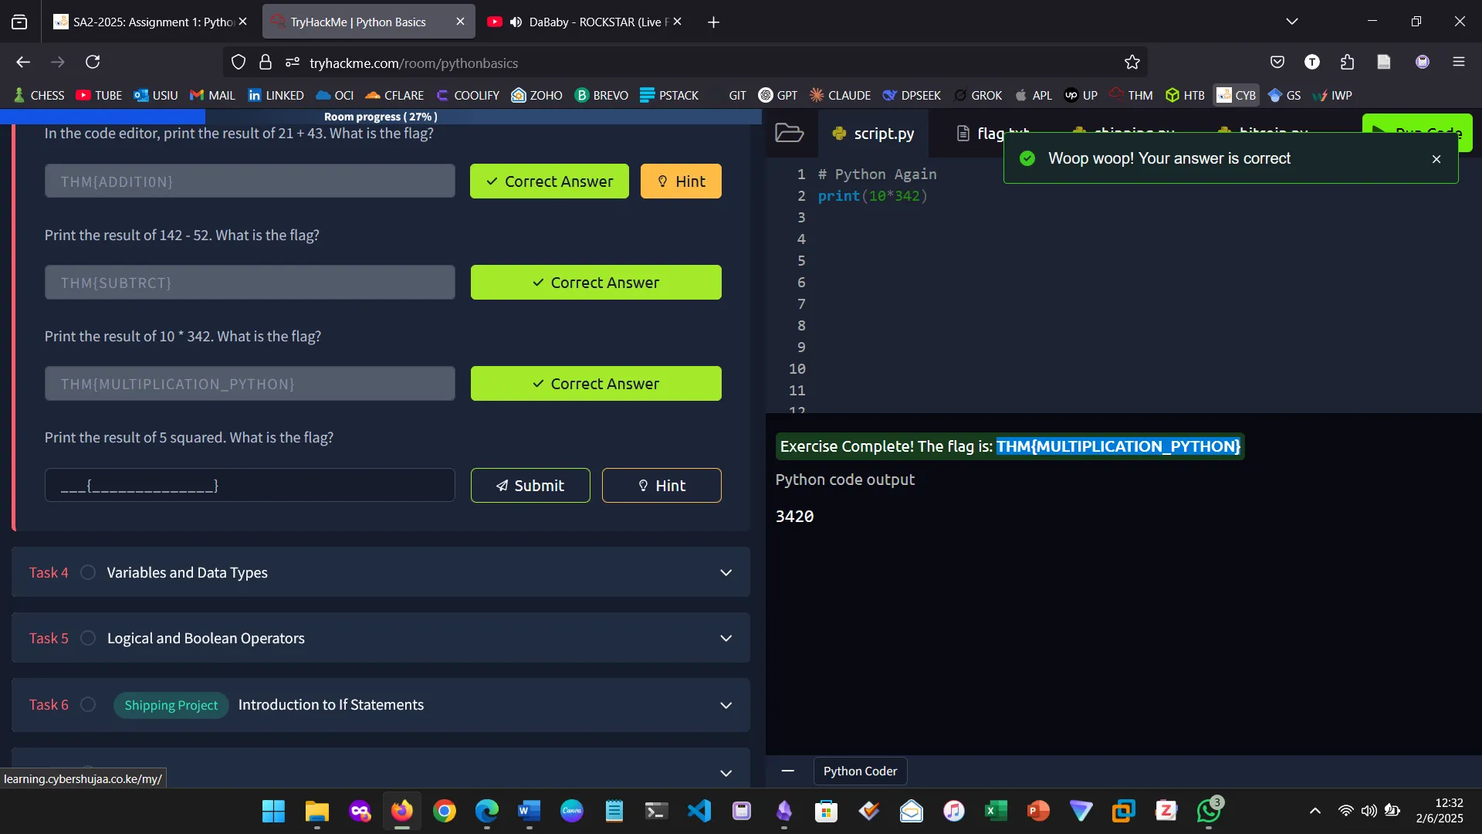Click the flag input field for 5 squared
Image resolution: width=1482 pixels, height=834 pixels.
pos(249,485)
